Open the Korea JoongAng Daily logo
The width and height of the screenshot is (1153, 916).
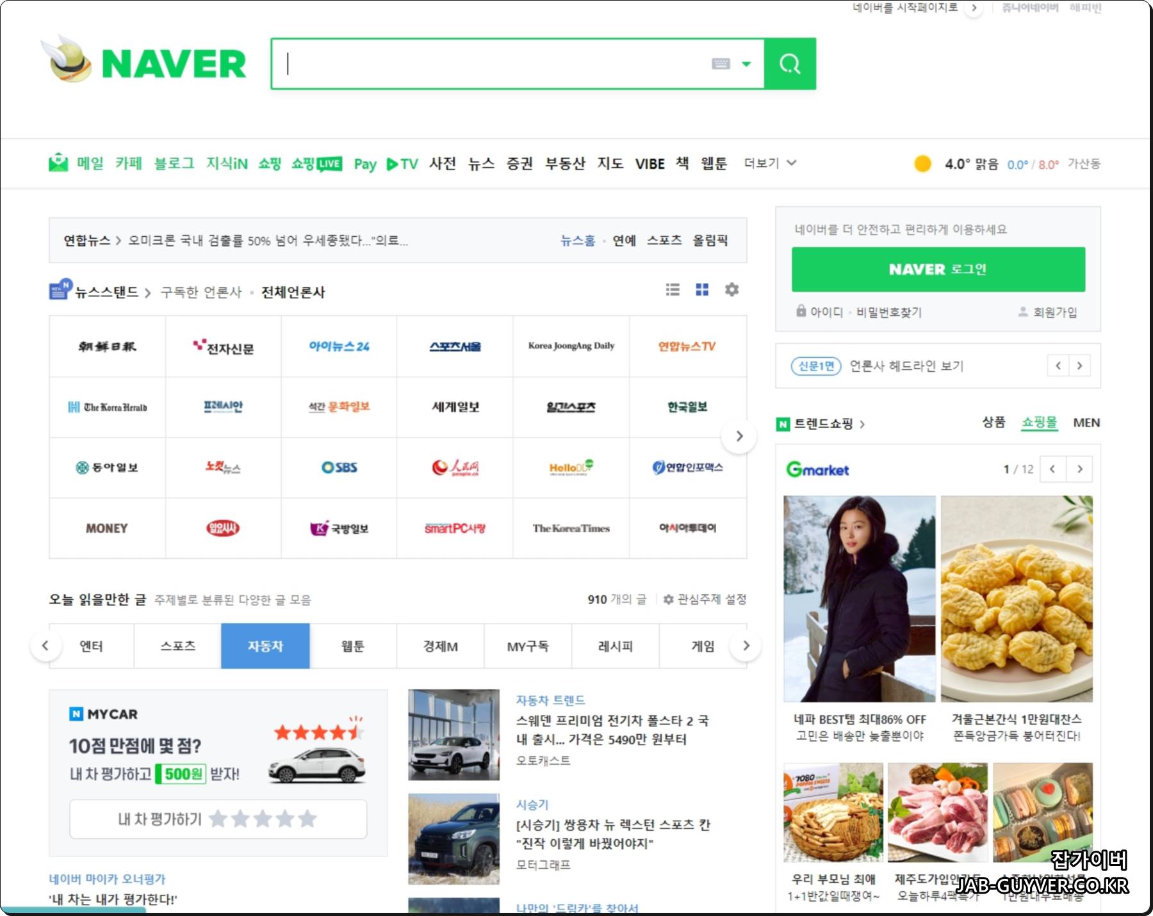point(571,346)
